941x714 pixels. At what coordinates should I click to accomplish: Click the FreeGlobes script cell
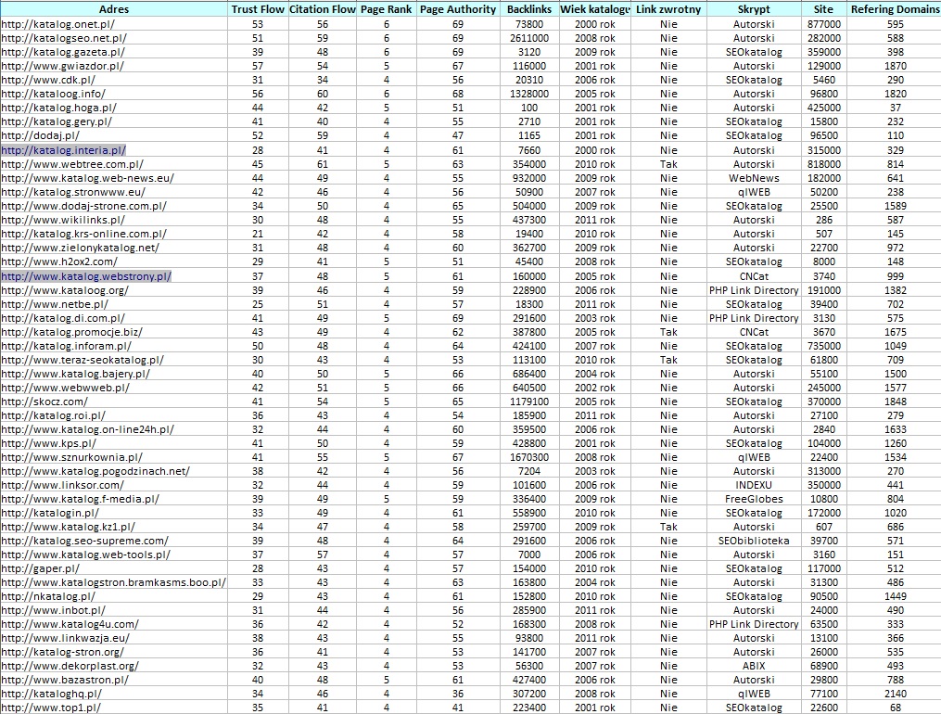click(753, 499)
